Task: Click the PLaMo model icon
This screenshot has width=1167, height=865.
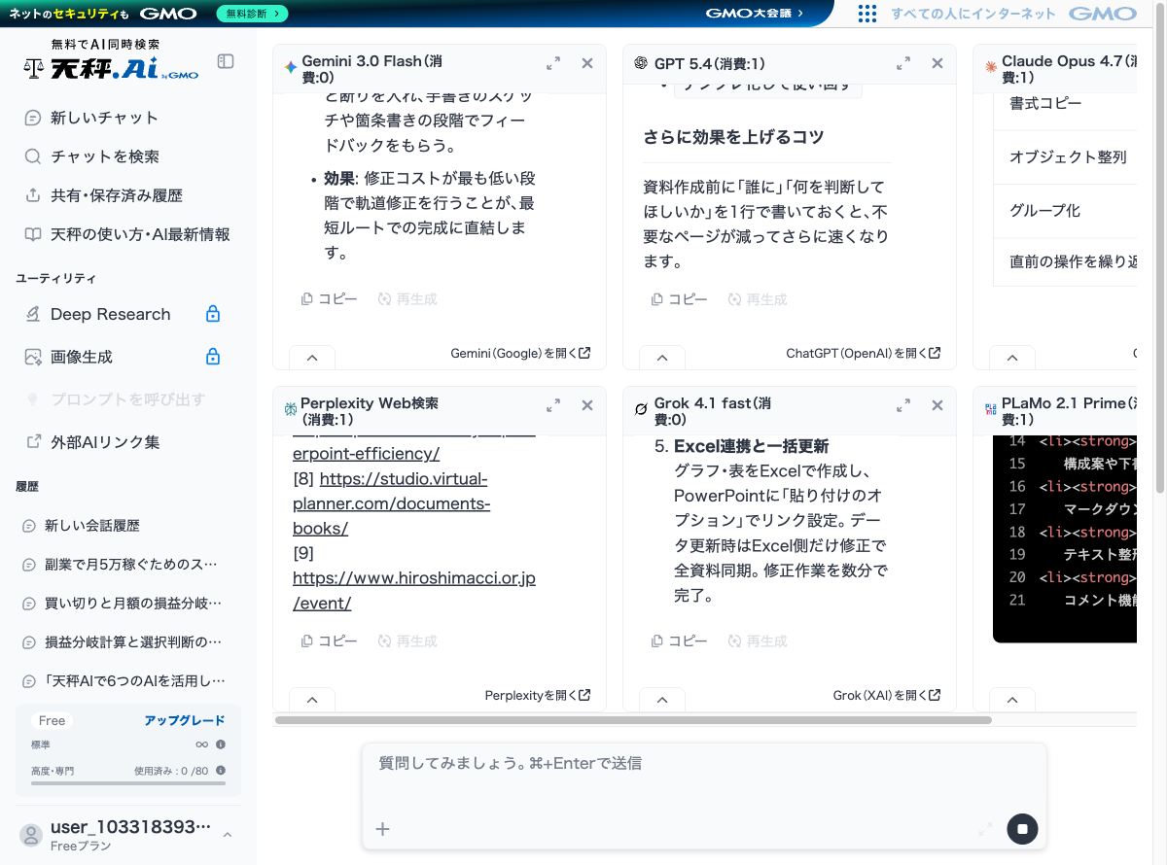Action: click(x=991, y=409)
